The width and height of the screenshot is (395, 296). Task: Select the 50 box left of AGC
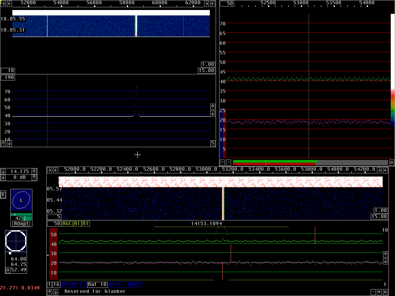click(x=54, y=224)
